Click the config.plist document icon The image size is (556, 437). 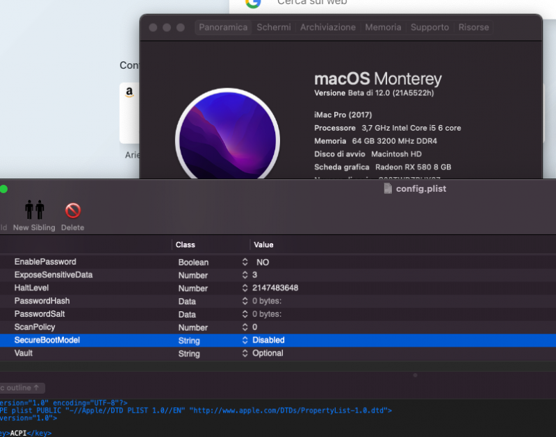pyautogui.click(x=388, y=188)
